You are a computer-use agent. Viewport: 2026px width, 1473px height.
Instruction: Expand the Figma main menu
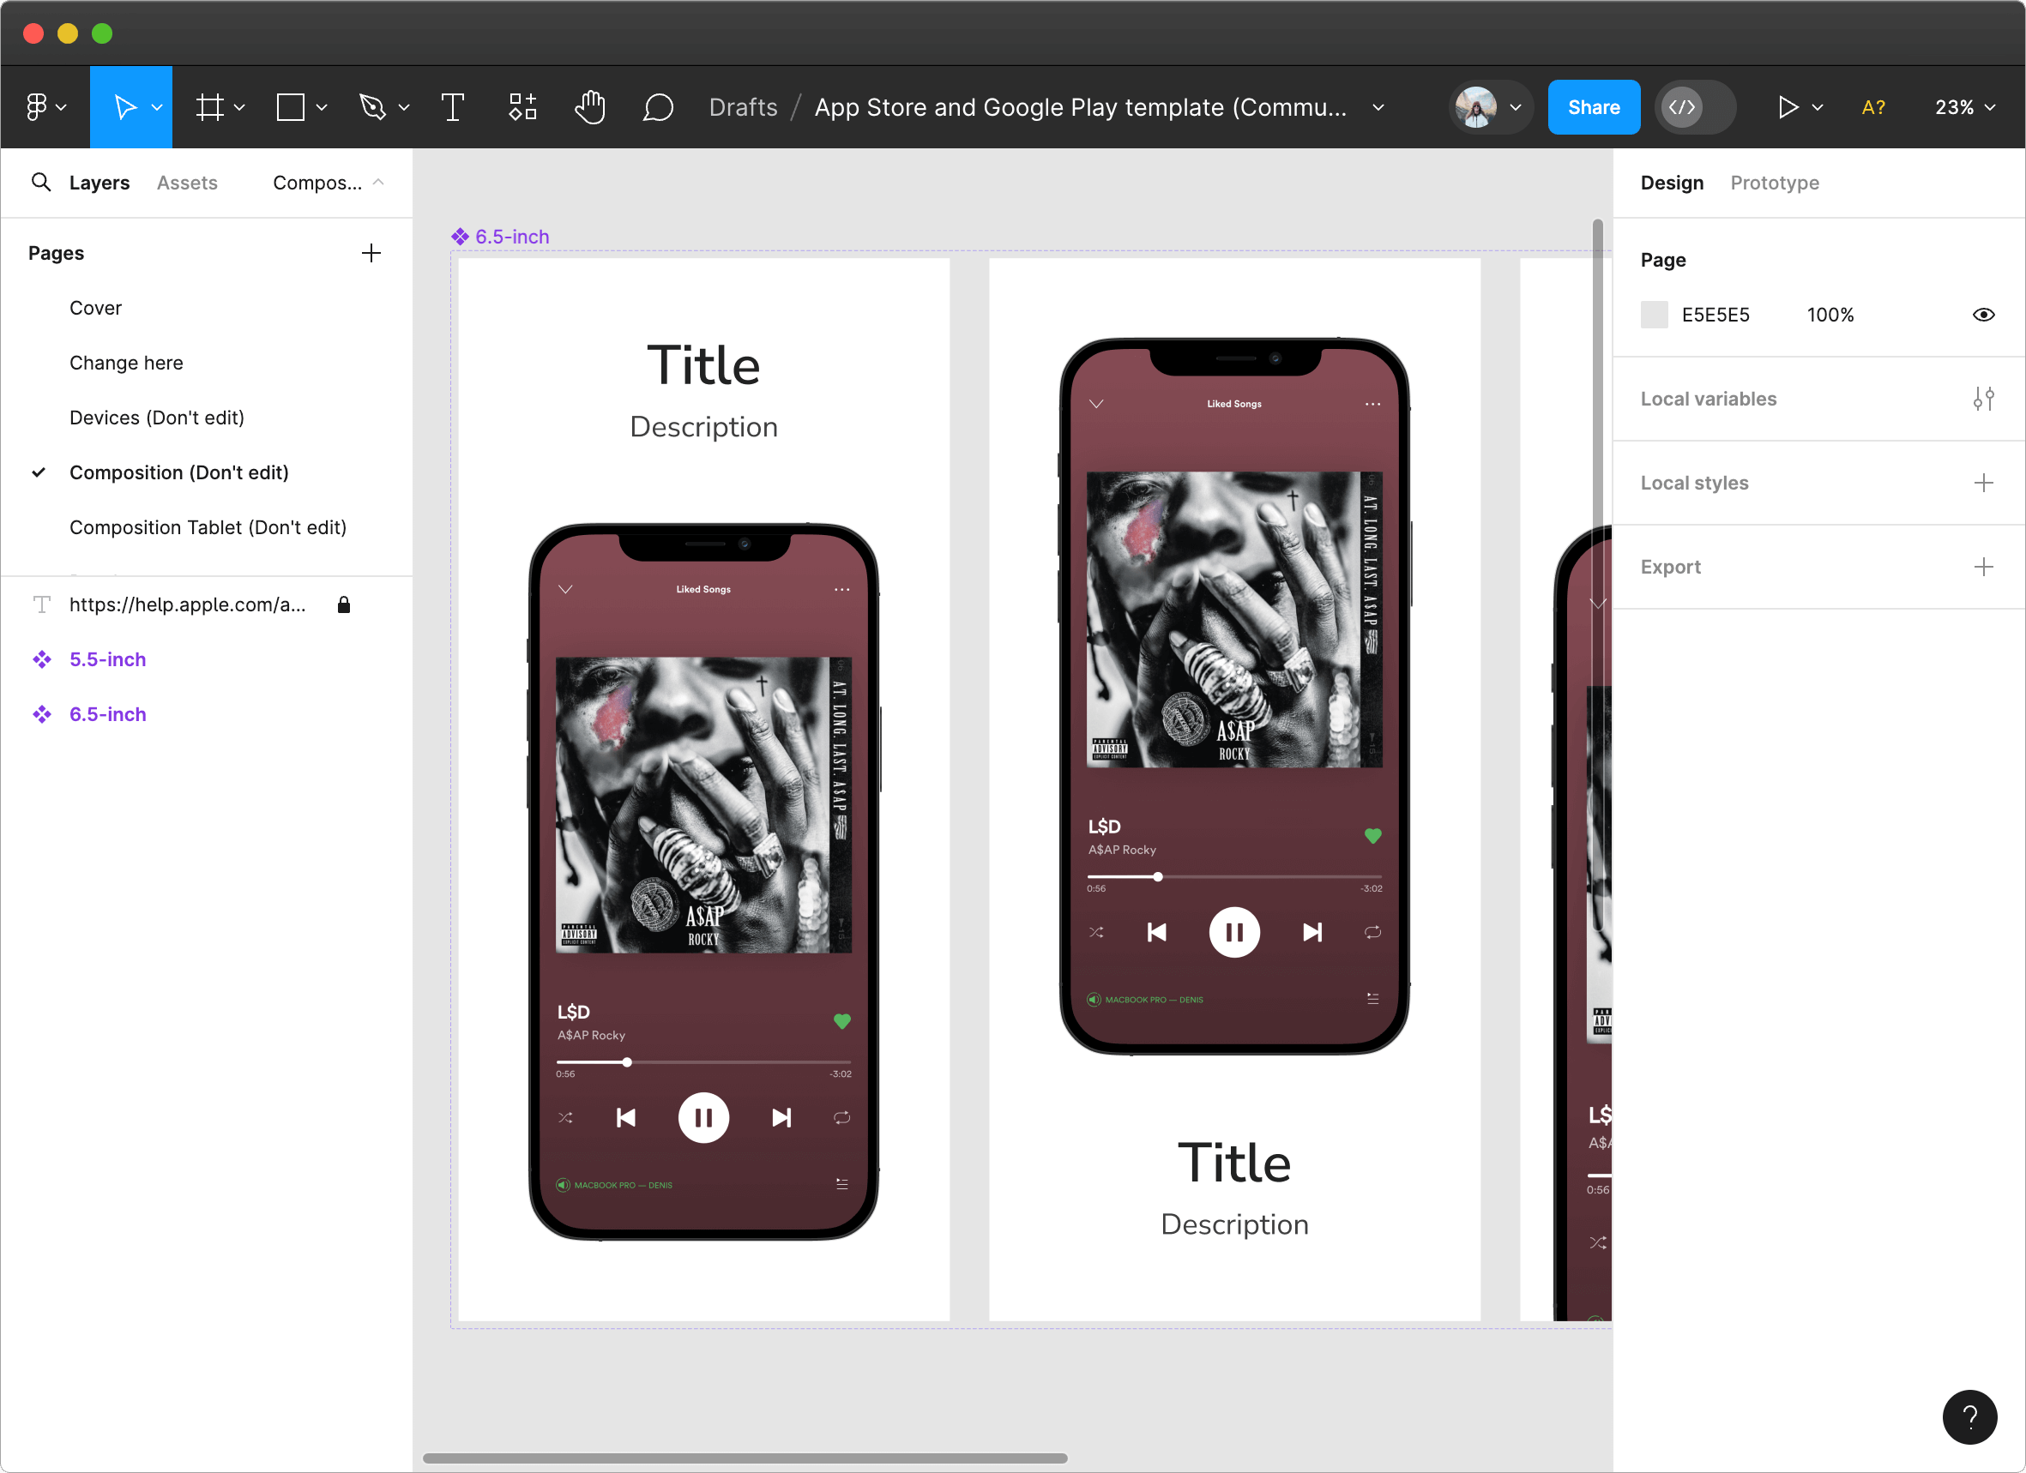click(45, 107)
